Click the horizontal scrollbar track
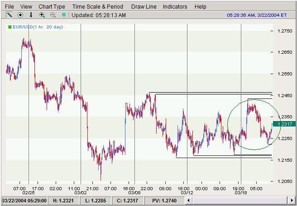Viewport: 297px width, 206px height. point(240,200)
